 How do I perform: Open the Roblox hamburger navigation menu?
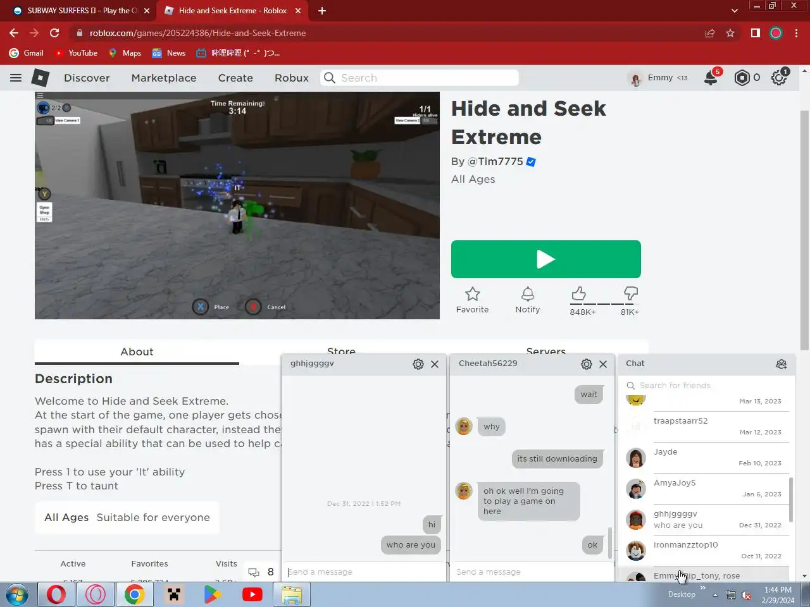coord(16,78)
